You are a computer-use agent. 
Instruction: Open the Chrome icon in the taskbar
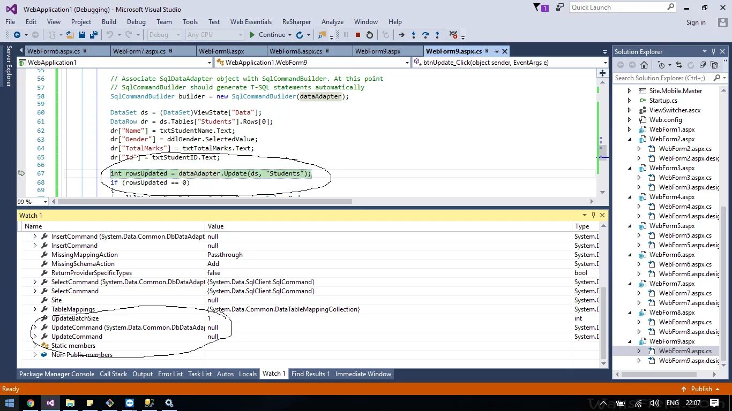pyautogui.click(x=31, y=403)
